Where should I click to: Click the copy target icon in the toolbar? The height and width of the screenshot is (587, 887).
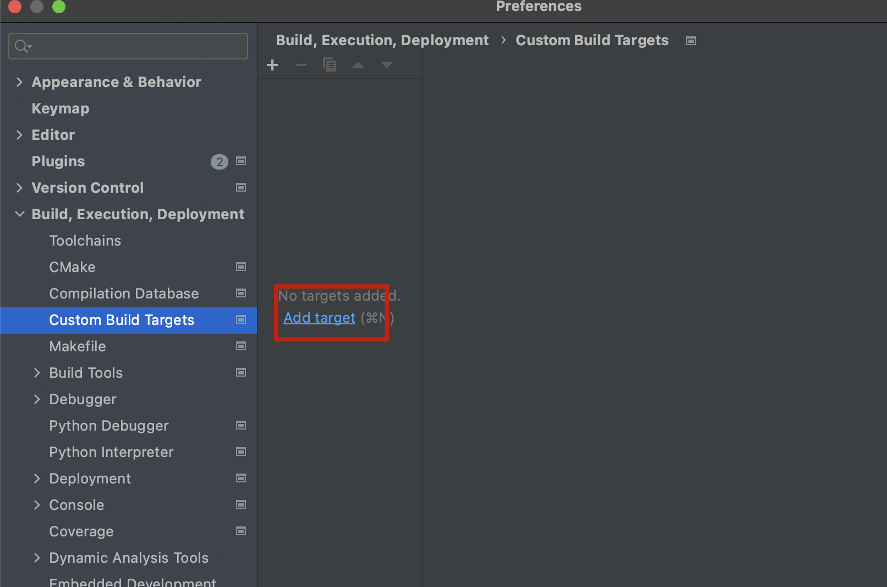pos(330,65)
